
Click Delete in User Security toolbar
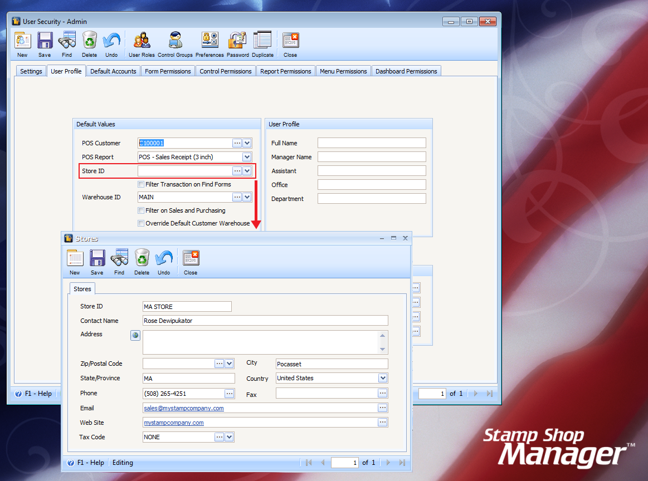point(89,44)
